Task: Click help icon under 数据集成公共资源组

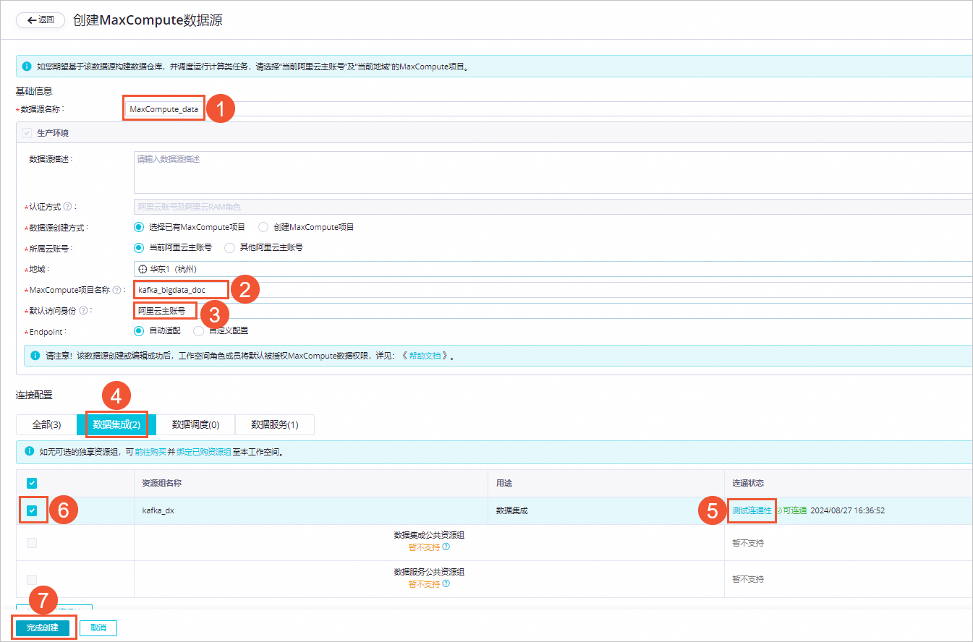Action: [446, 547]
